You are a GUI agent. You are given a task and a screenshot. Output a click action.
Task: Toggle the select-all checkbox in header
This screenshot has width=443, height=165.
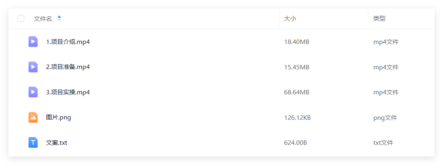[21, 19]
